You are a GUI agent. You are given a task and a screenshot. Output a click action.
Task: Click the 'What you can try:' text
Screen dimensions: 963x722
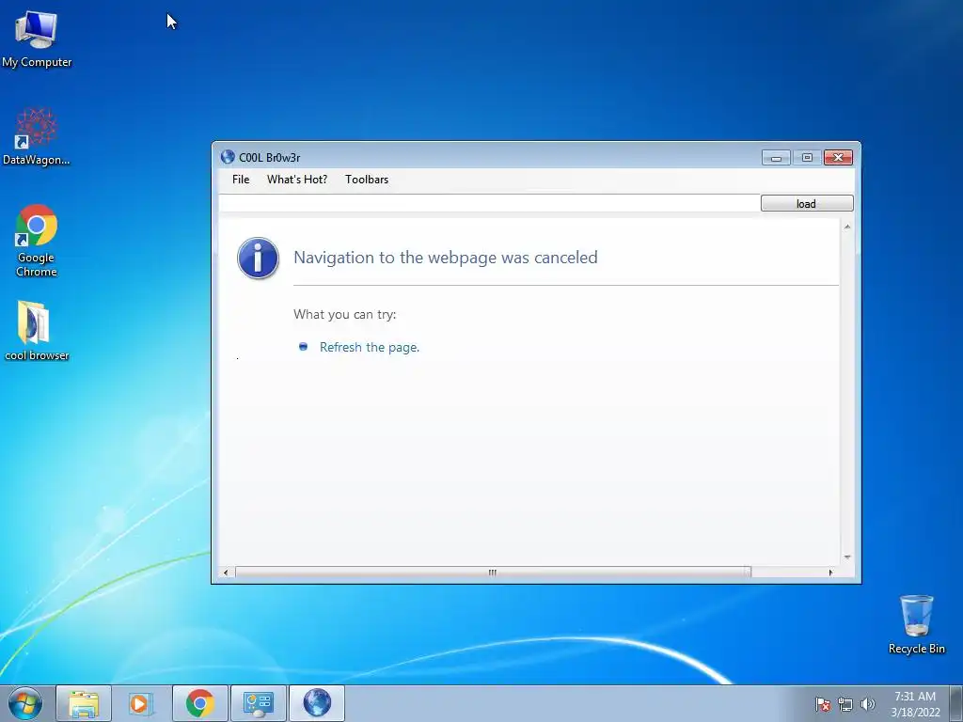click(344, 314)
